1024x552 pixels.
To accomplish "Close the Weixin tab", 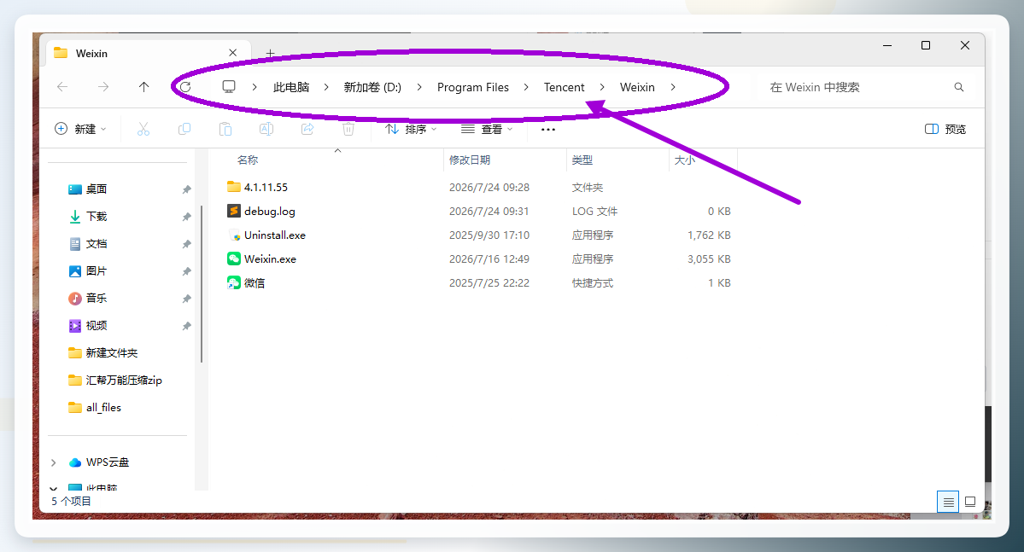I will coord(232,53).
